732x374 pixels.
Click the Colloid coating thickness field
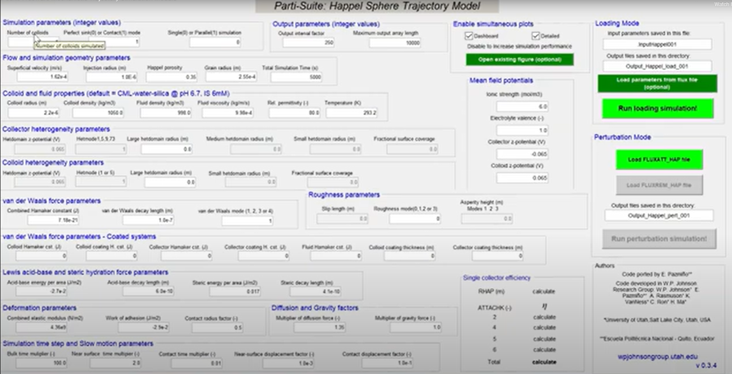coord(410,256)
